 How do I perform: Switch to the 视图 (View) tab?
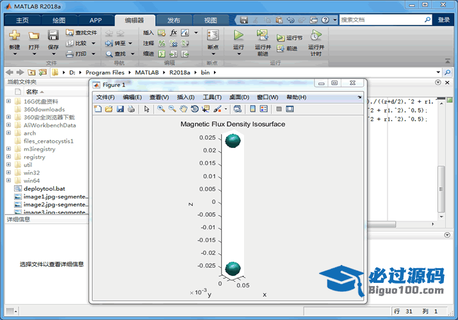[x=210, y=20]
